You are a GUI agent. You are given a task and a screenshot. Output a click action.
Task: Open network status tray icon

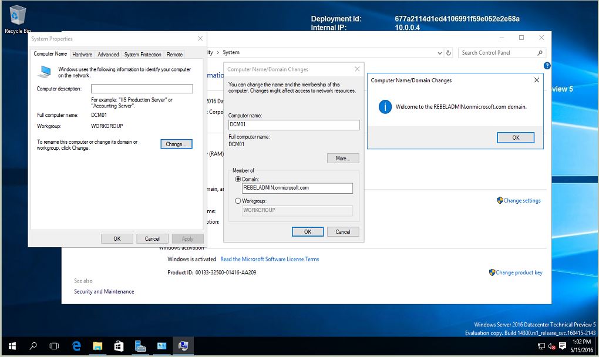pos(541,346)
